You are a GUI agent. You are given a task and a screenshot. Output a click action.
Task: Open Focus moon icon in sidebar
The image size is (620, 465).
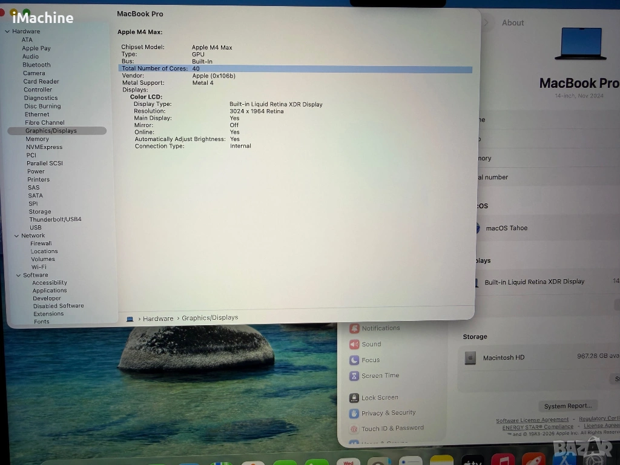tap(354, 360)
